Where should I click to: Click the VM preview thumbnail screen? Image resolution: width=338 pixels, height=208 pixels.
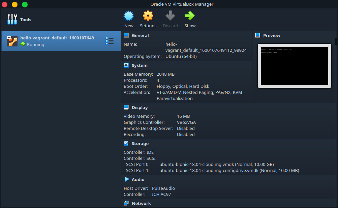pos(295,66)
